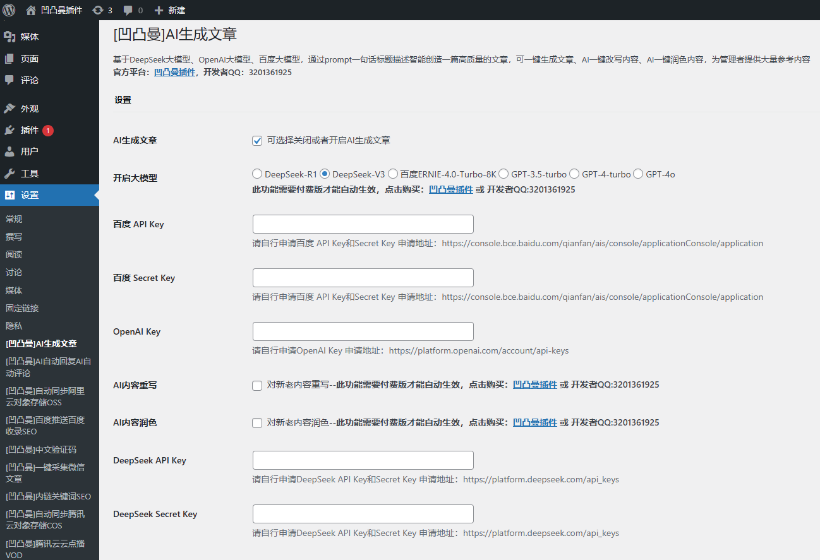Go to 阅读 settings submenu
This screenshot has height=560, width=820.
(x=14, y=254)
